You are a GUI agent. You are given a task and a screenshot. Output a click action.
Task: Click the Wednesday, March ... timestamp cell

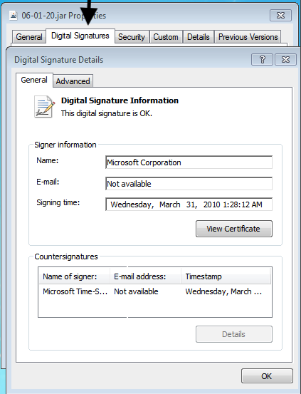tap(223, 291)
